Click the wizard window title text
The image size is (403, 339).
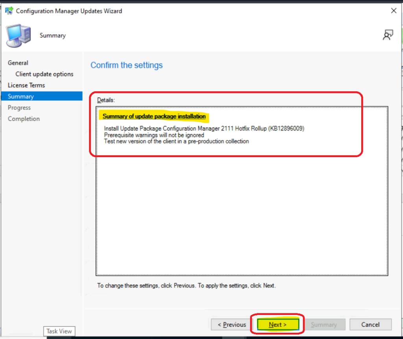click(x=69, y=11)
